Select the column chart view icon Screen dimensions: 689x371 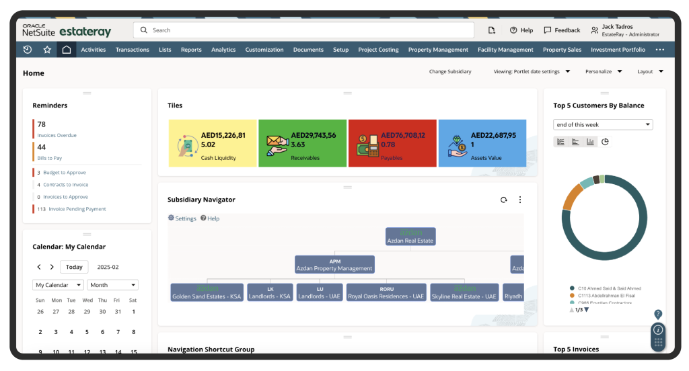click(x=590, y=142)
